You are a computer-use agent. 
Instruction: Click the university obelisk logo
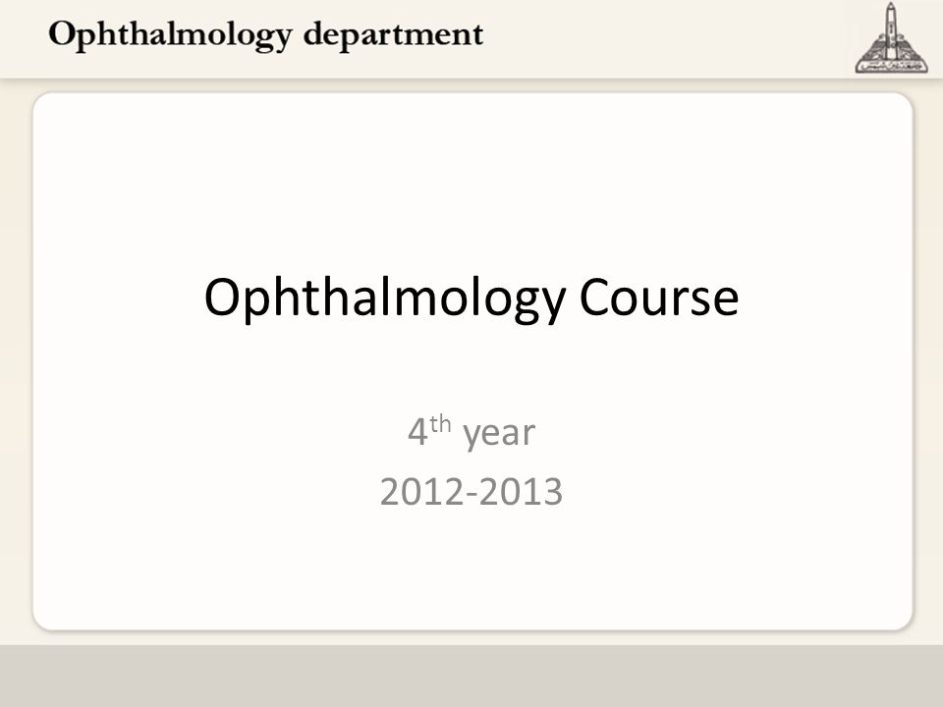(891, 38)
